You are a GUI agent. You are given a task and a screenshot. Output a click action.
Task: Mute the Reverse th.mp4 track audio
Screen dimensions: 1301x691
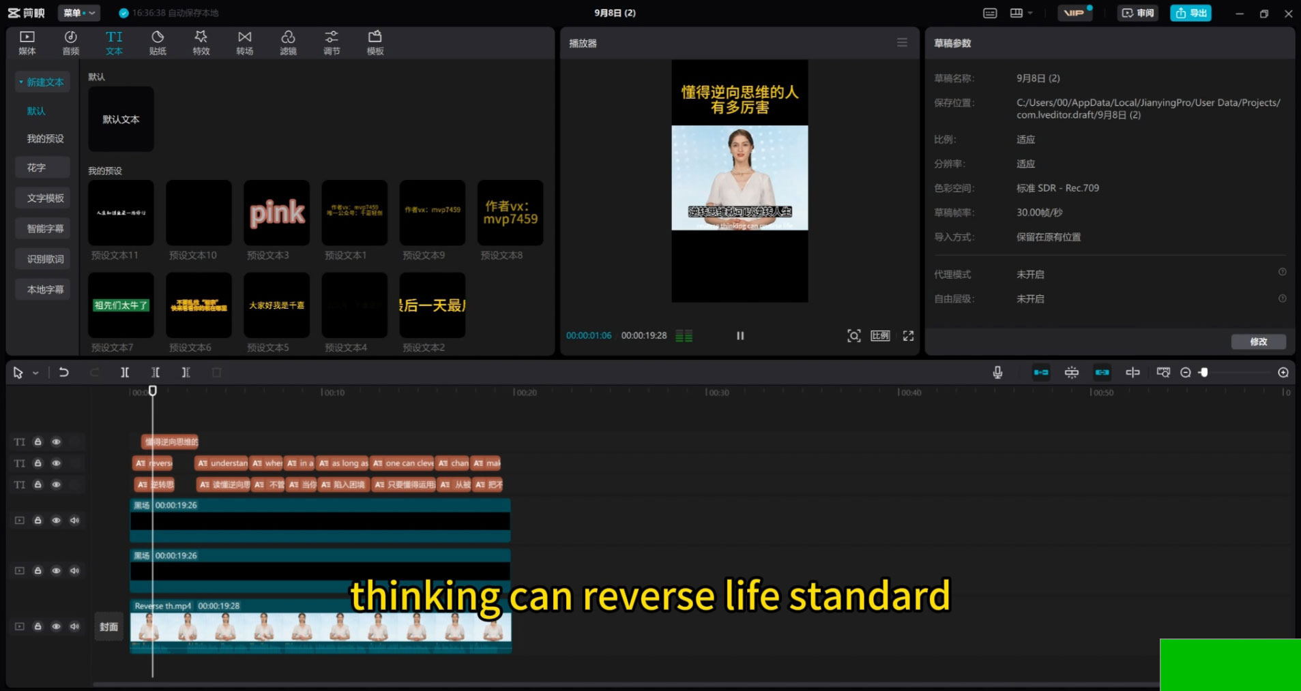[75, 626]
